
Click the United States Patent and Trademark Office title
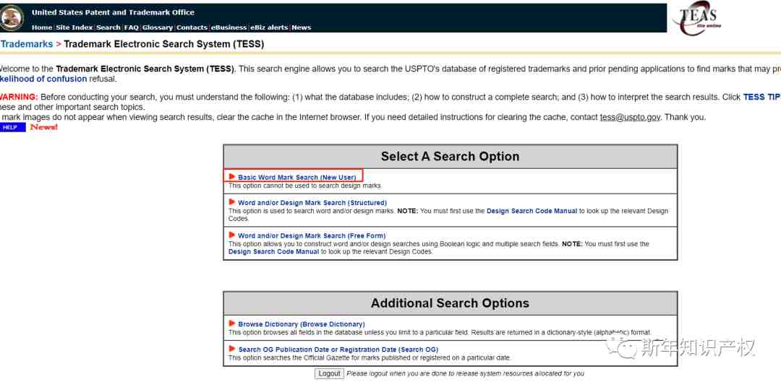113,12
